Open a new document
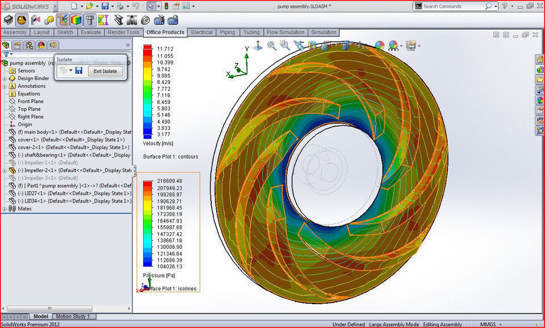The height and width of the screenshot is (328, 545). (74, 6)
